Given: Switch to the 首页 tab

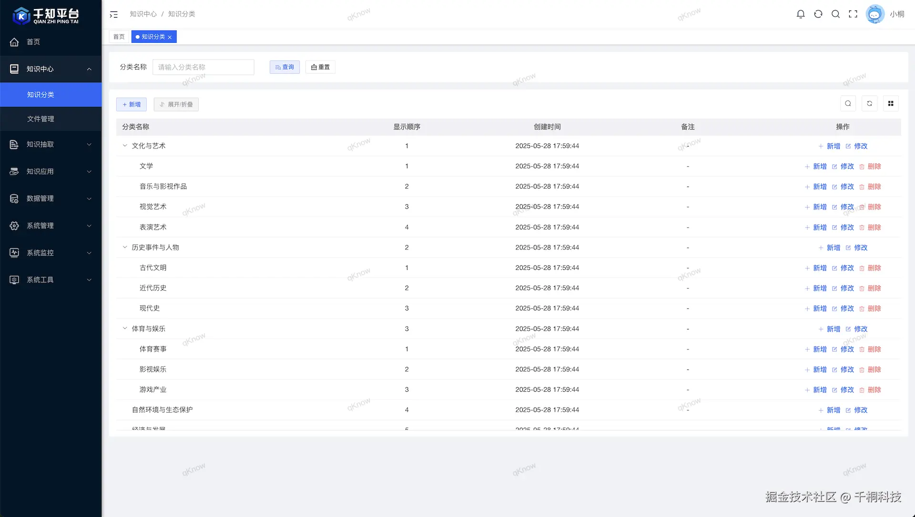Looking at the screenshot, I should 119,37.
